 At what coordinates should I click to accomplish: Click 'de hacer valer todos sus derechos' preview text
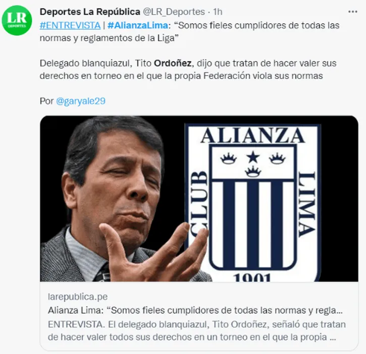(x=118, y=337)
